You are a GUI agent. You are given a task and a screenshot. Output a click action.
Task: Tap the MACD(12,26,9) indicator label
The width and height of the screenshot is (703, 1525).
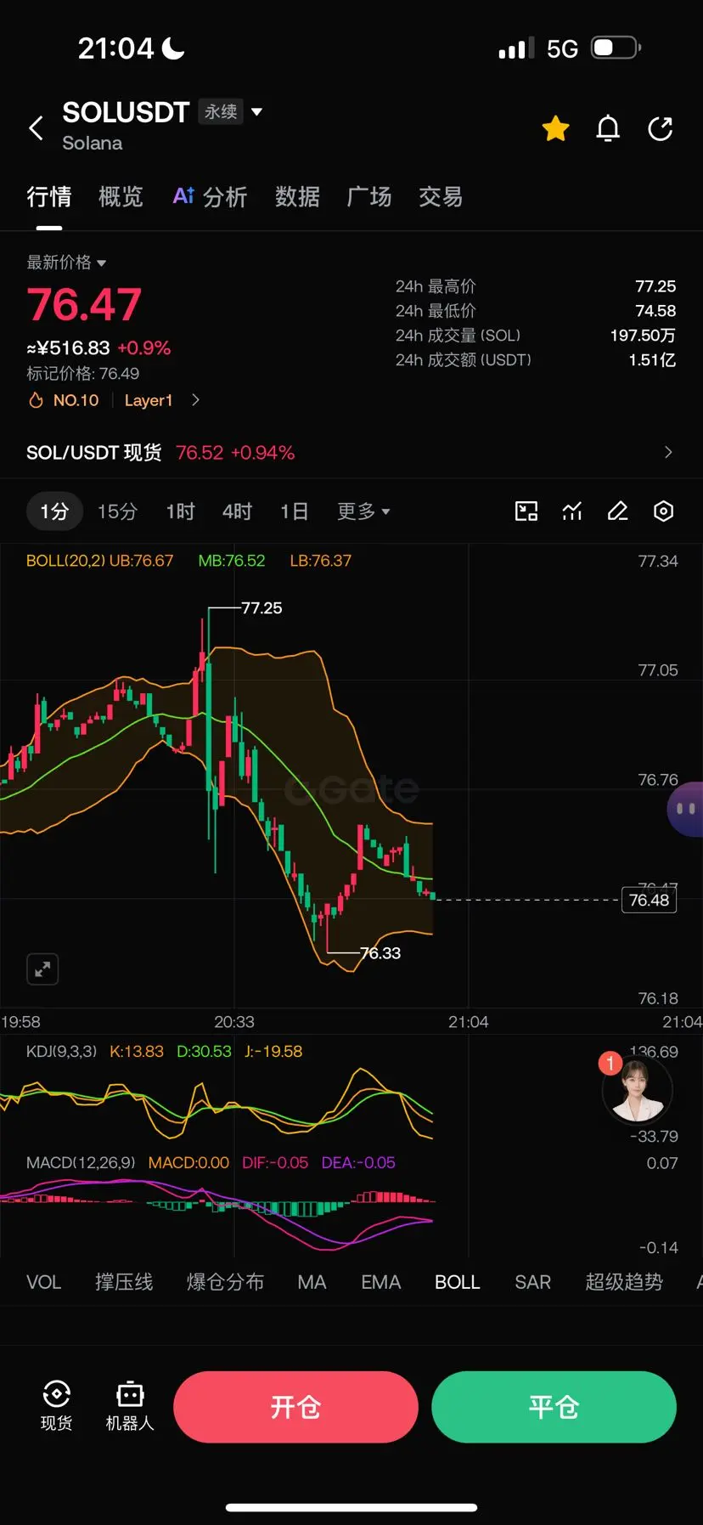81,1163
